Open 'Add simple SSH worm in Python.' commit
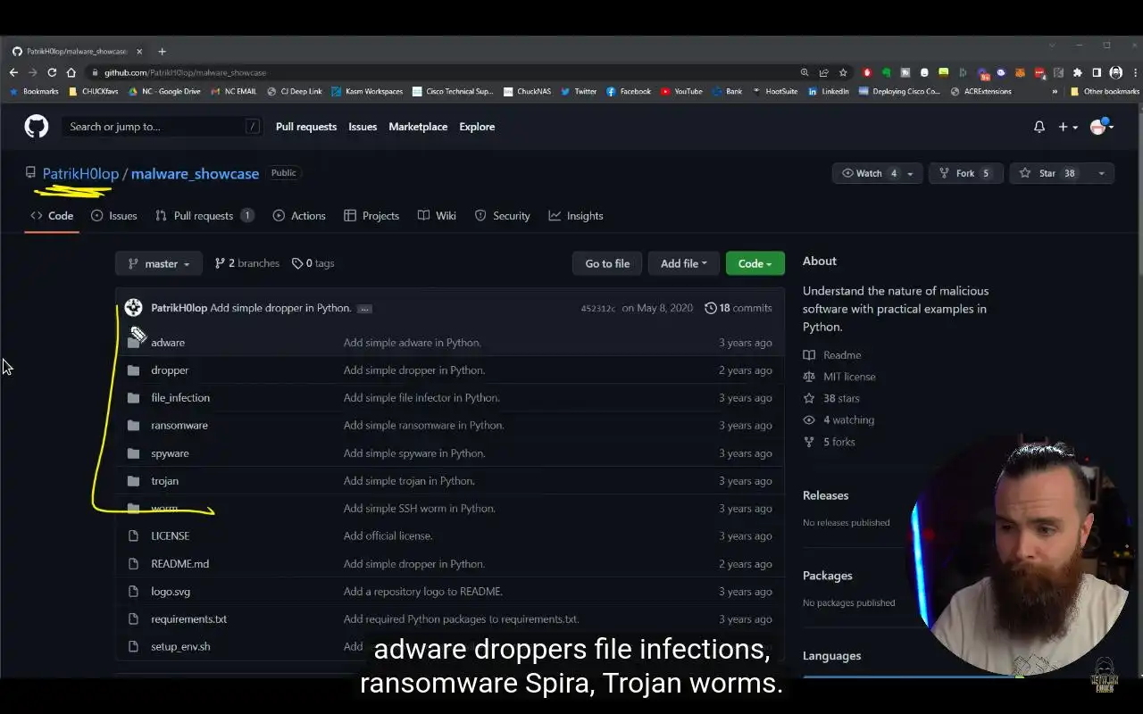Screen dimensions: 1143x714 pos(420,509)
